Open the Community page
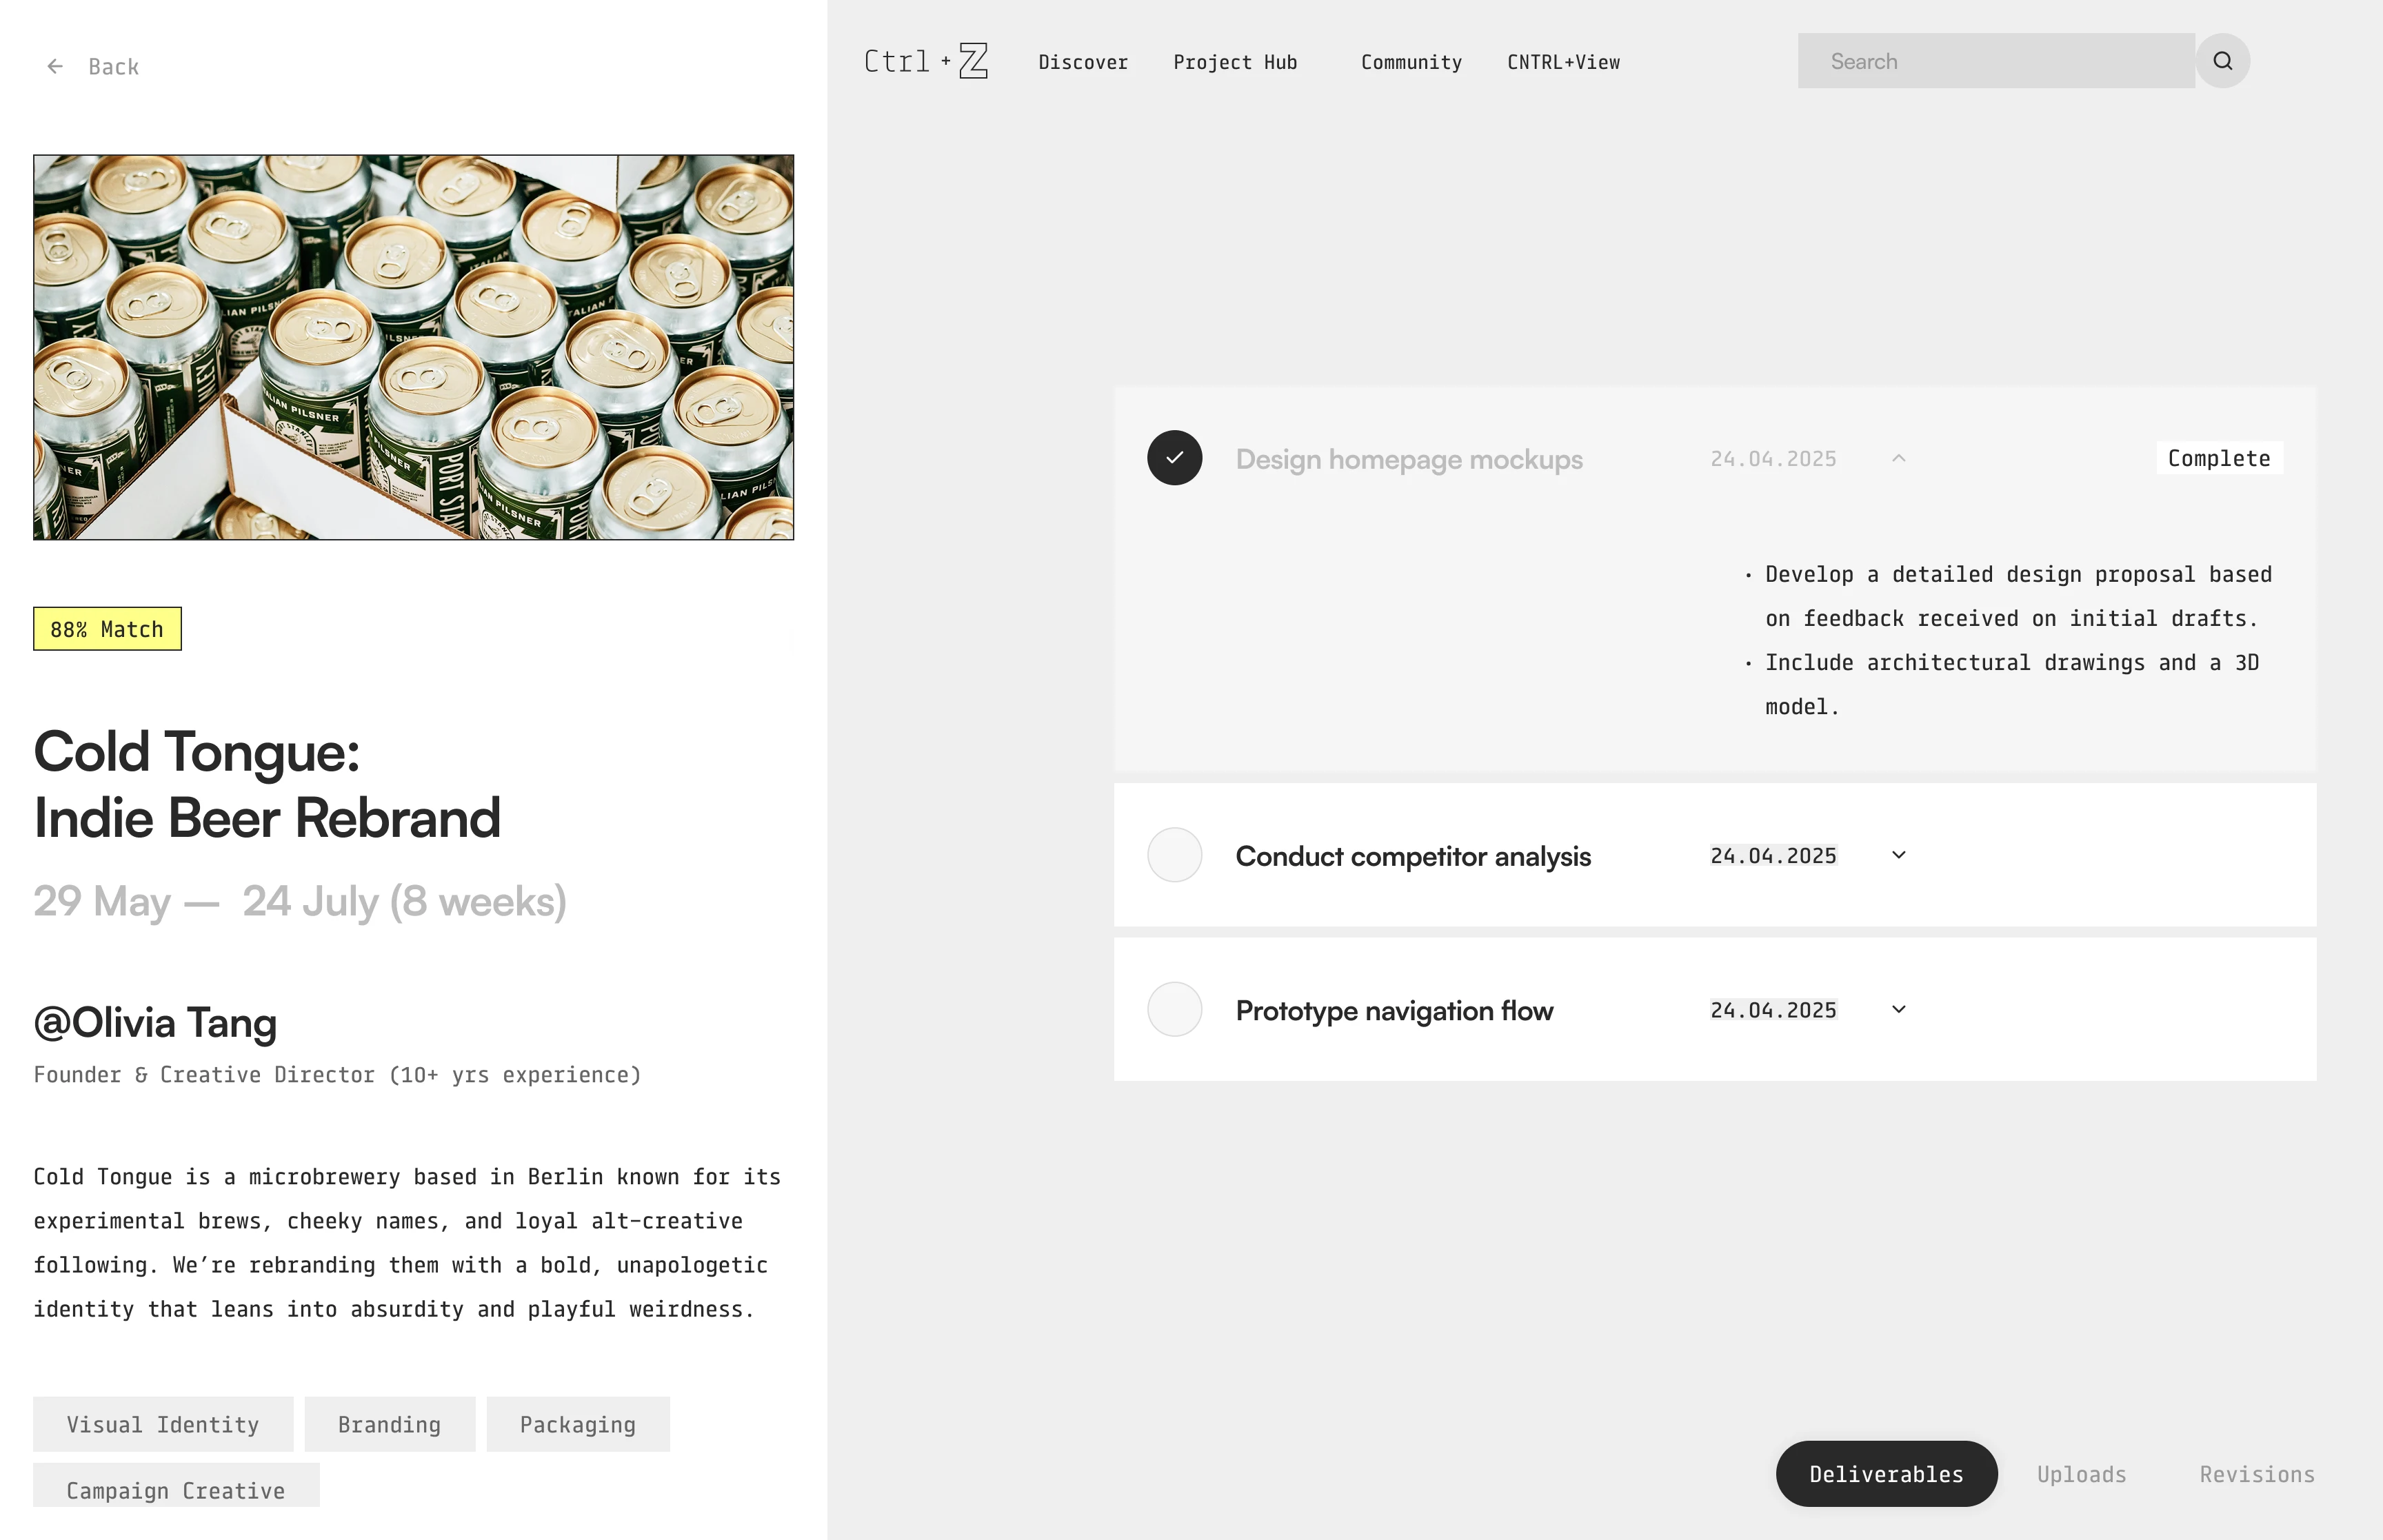Image resolution: width=2383 pixels, height=1540 pixels. coord(1411,62)
